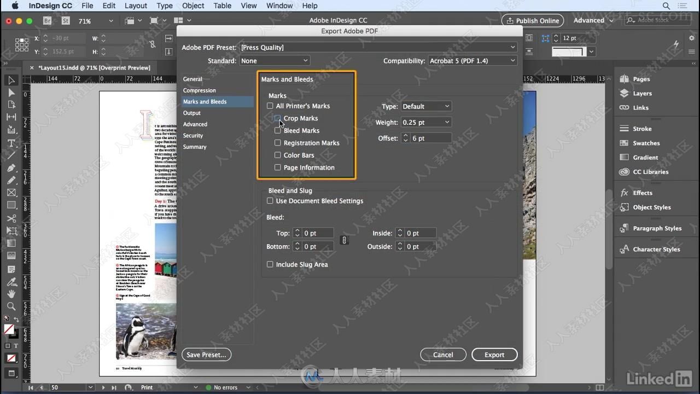Image resolution: width=700 pixels, height=394 pixels.
Task: Select the Zoom tool
Action: tap(11, 306)
